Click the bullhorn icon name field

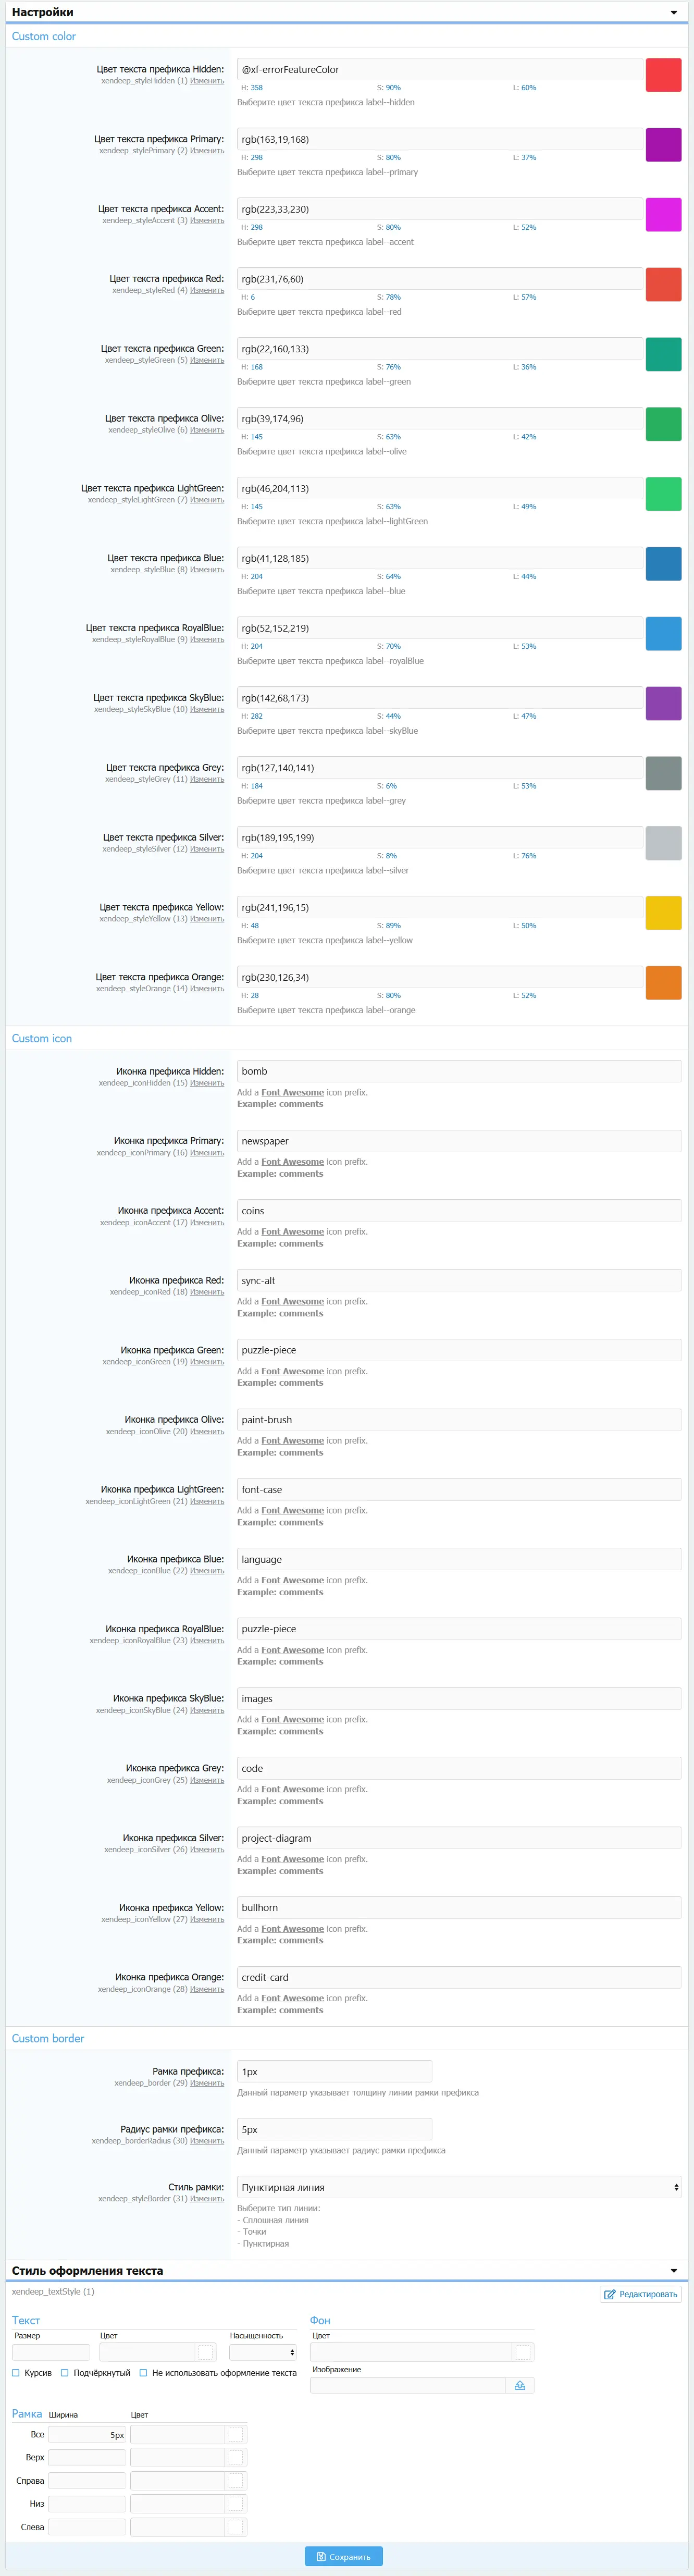click(x=459, y=1908)
